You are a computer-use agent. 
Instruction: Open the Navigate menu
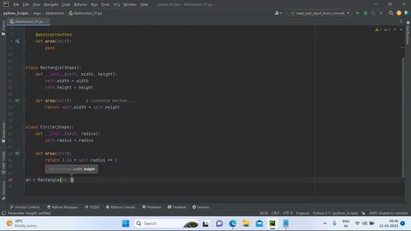click(51, 4)
